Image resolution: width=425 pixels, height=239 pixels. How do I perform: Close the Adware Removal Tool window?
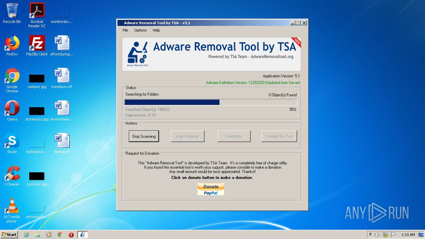pos(304,23)
